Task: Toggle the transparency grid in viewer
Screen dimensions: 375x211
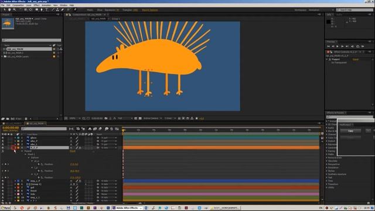Action: pyautogui.click(x=140, y=118)
